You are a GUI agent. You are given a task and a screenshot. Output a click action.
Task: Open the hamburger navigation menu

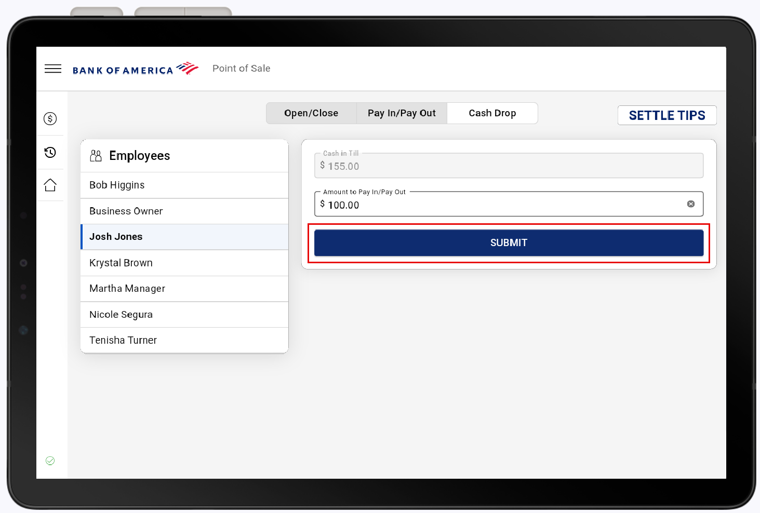pyautogui.click(x=53, y=69)
